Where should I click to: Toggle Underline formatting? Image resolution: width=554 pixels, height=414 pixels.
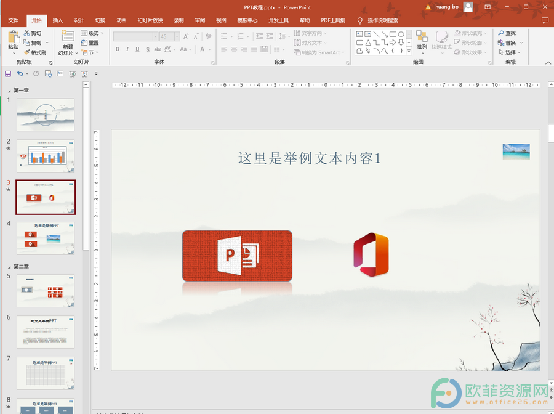coord(137,49)
